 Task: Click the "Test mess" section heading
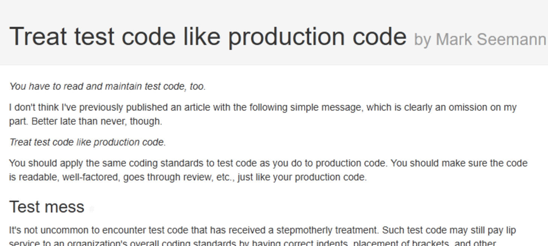(47, 207)
